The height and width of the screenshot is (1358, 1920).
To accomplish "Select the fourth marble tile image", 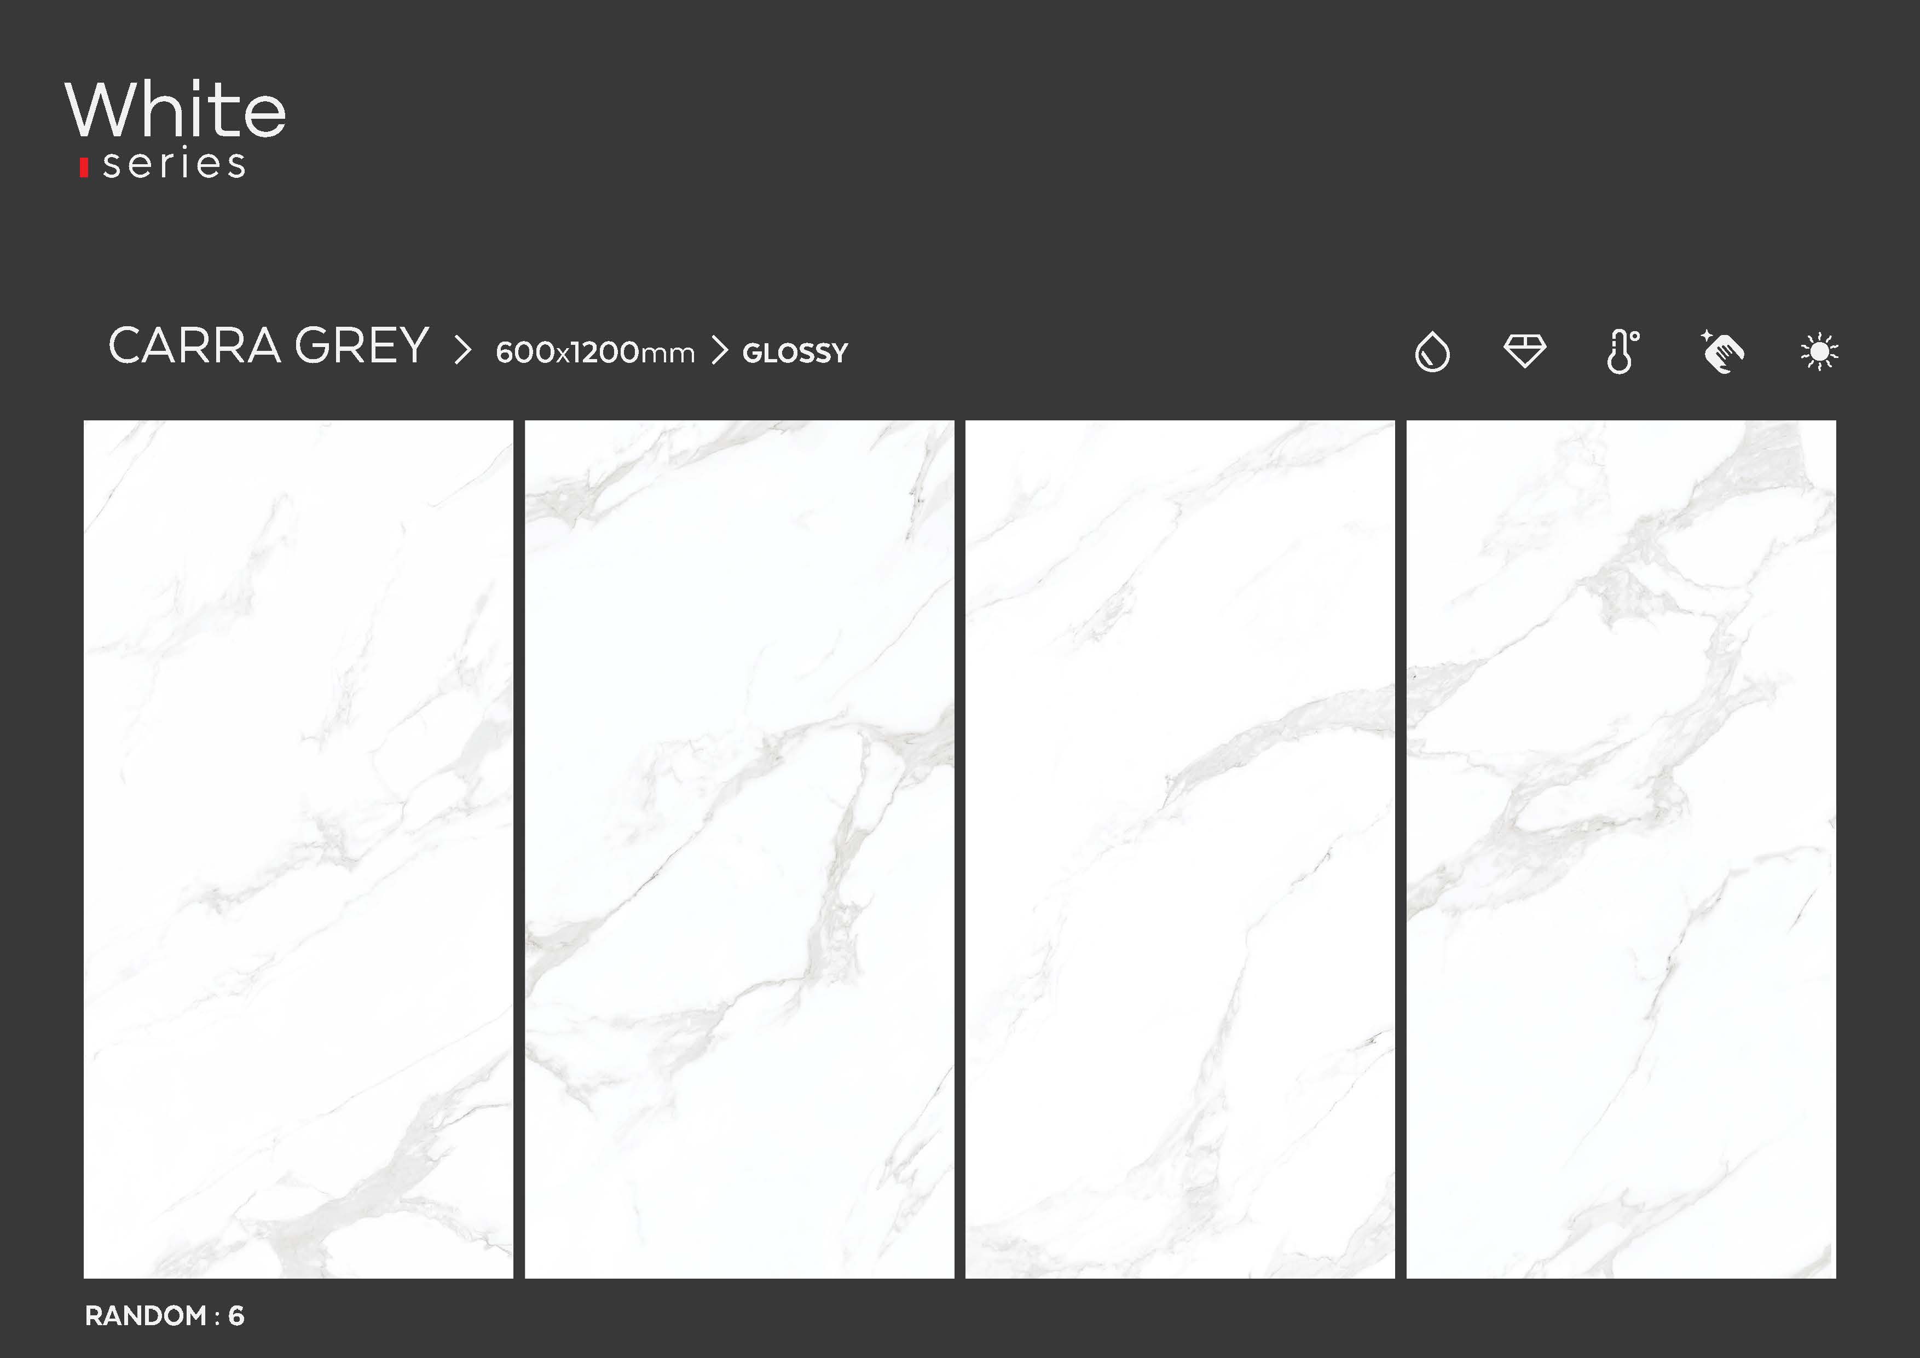I will pos(1622,849).
